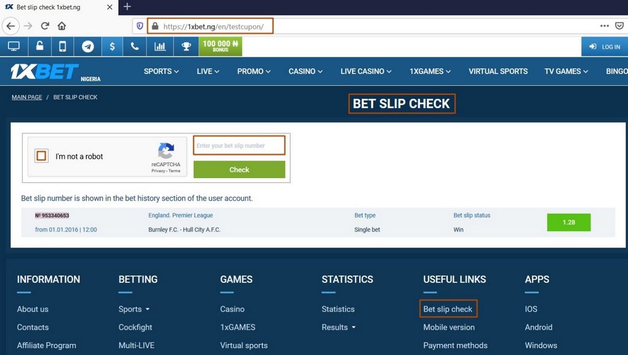Viewport: 628px width, 355px height.
Task: Open the Results dropdown in Statistics footer
Action: pyautogui.click(x=338, y=327)
